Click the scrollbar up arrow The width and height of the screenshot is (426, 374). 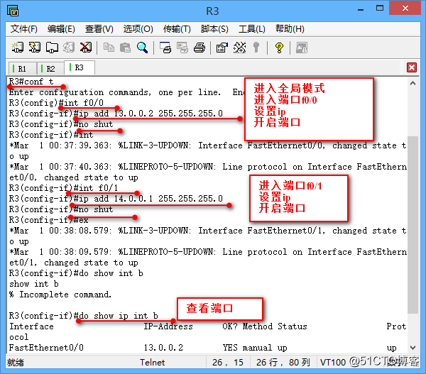tap(413, 83)
